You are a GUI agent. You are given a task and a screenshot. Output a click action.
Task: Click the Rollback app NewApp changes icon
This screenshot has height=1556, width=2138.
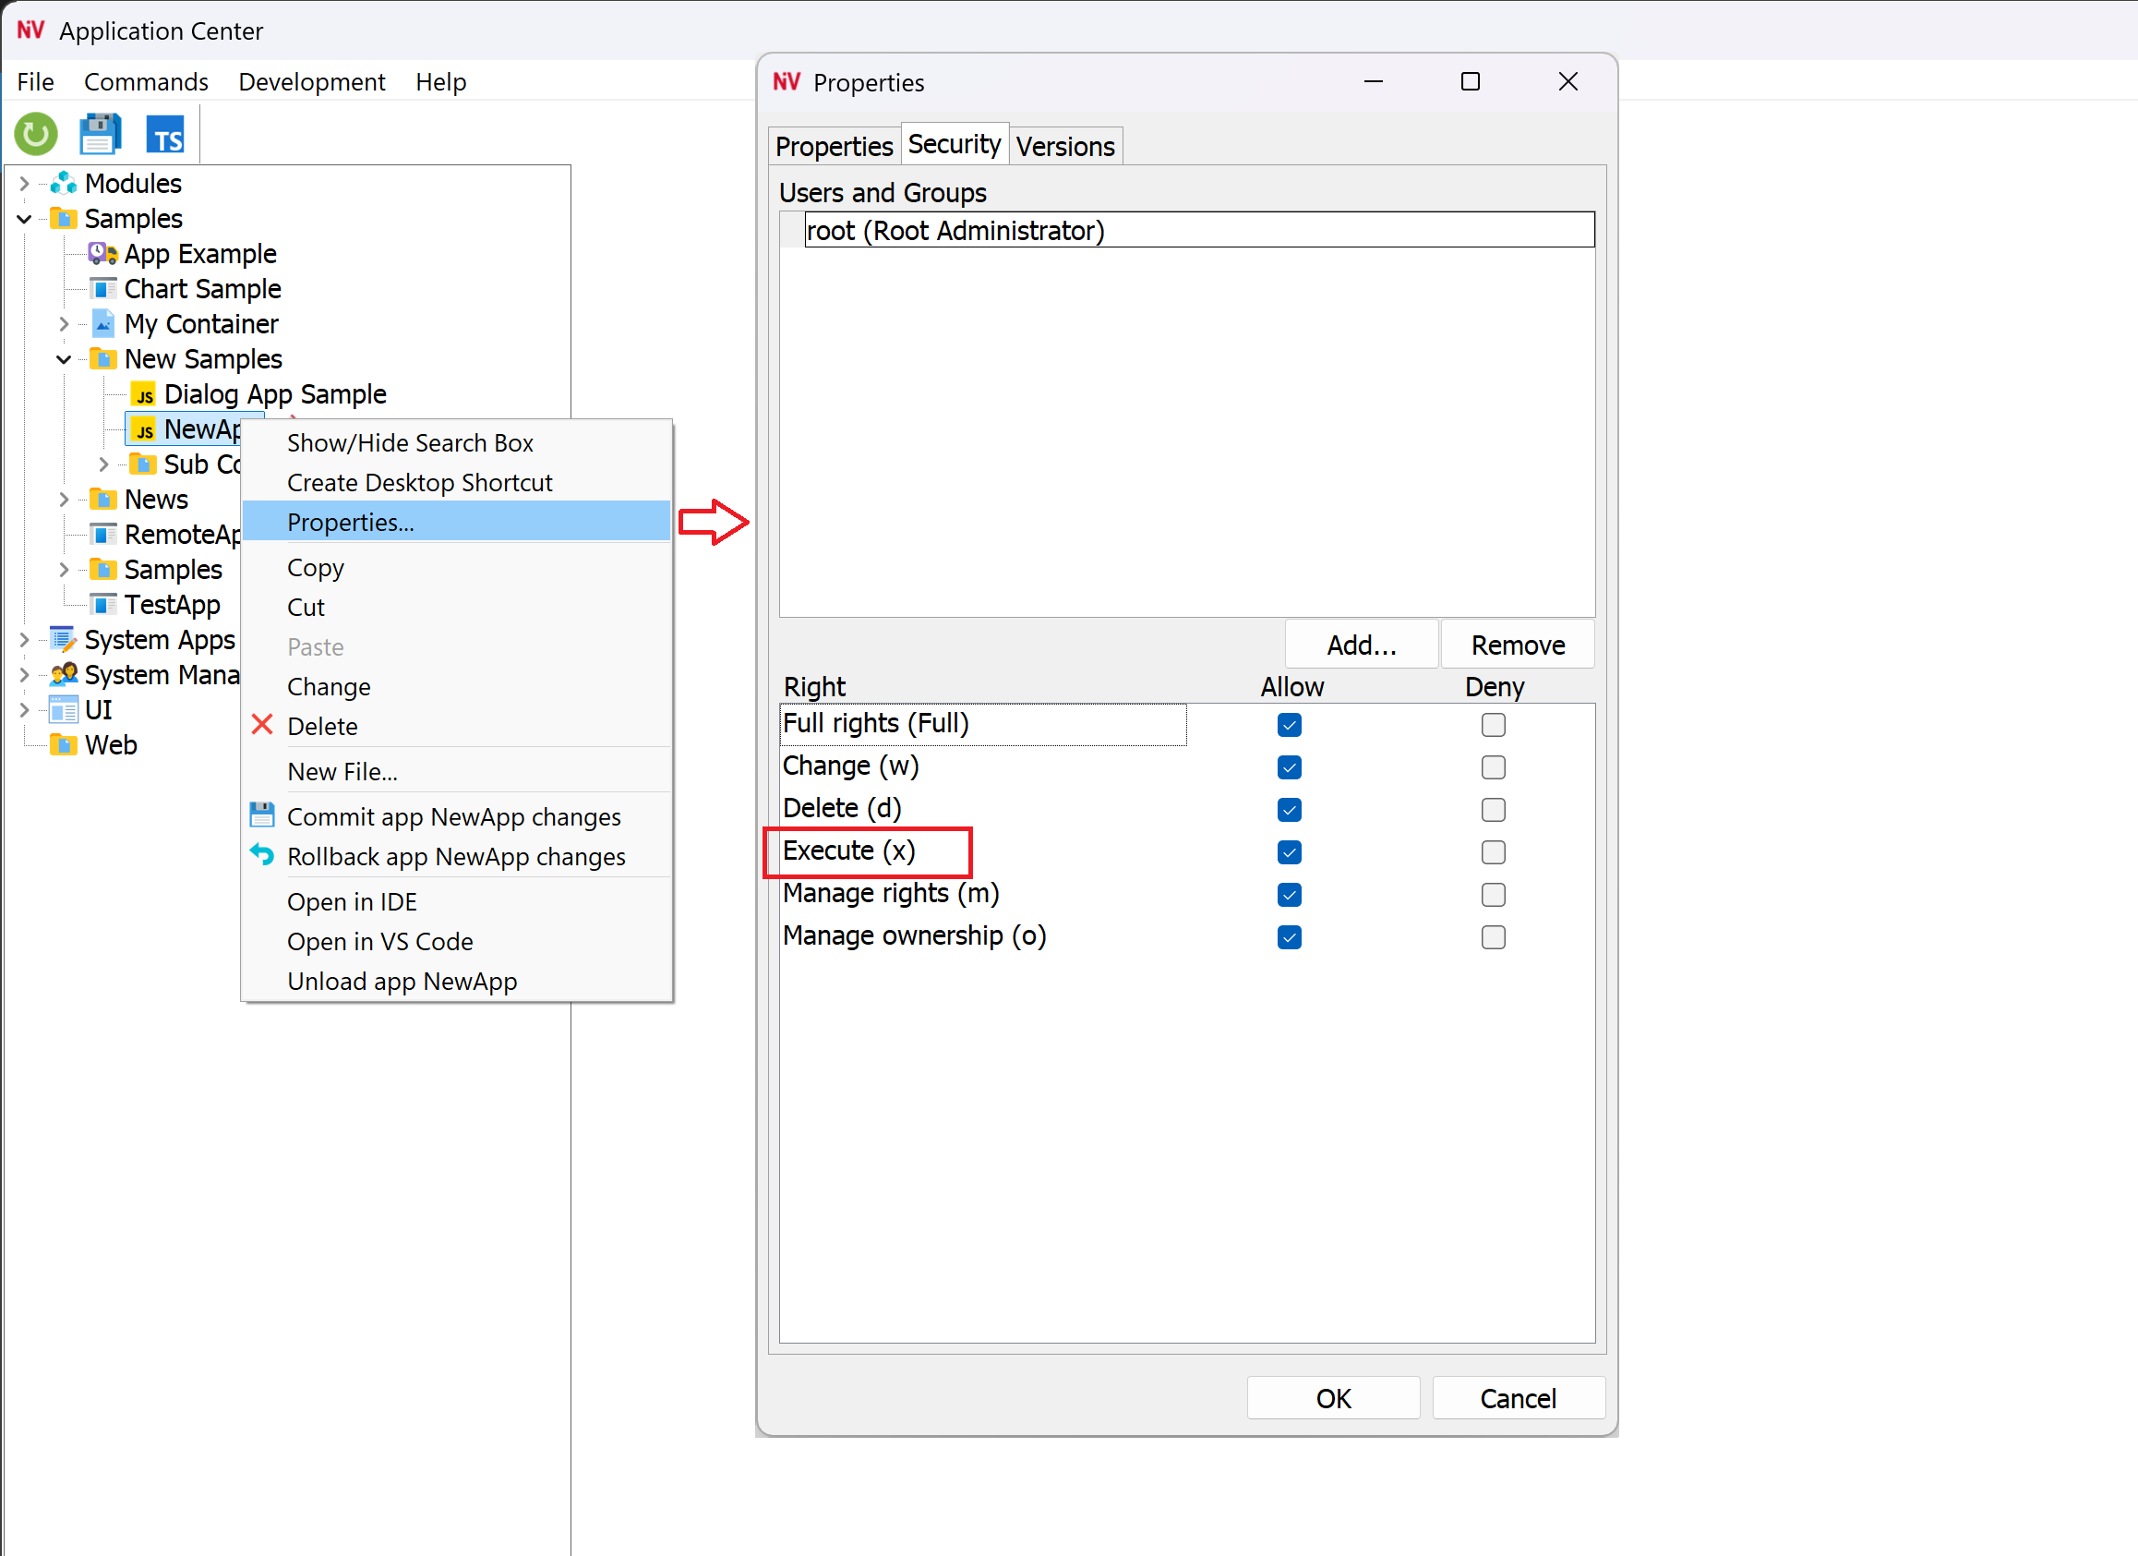[262, 855]
